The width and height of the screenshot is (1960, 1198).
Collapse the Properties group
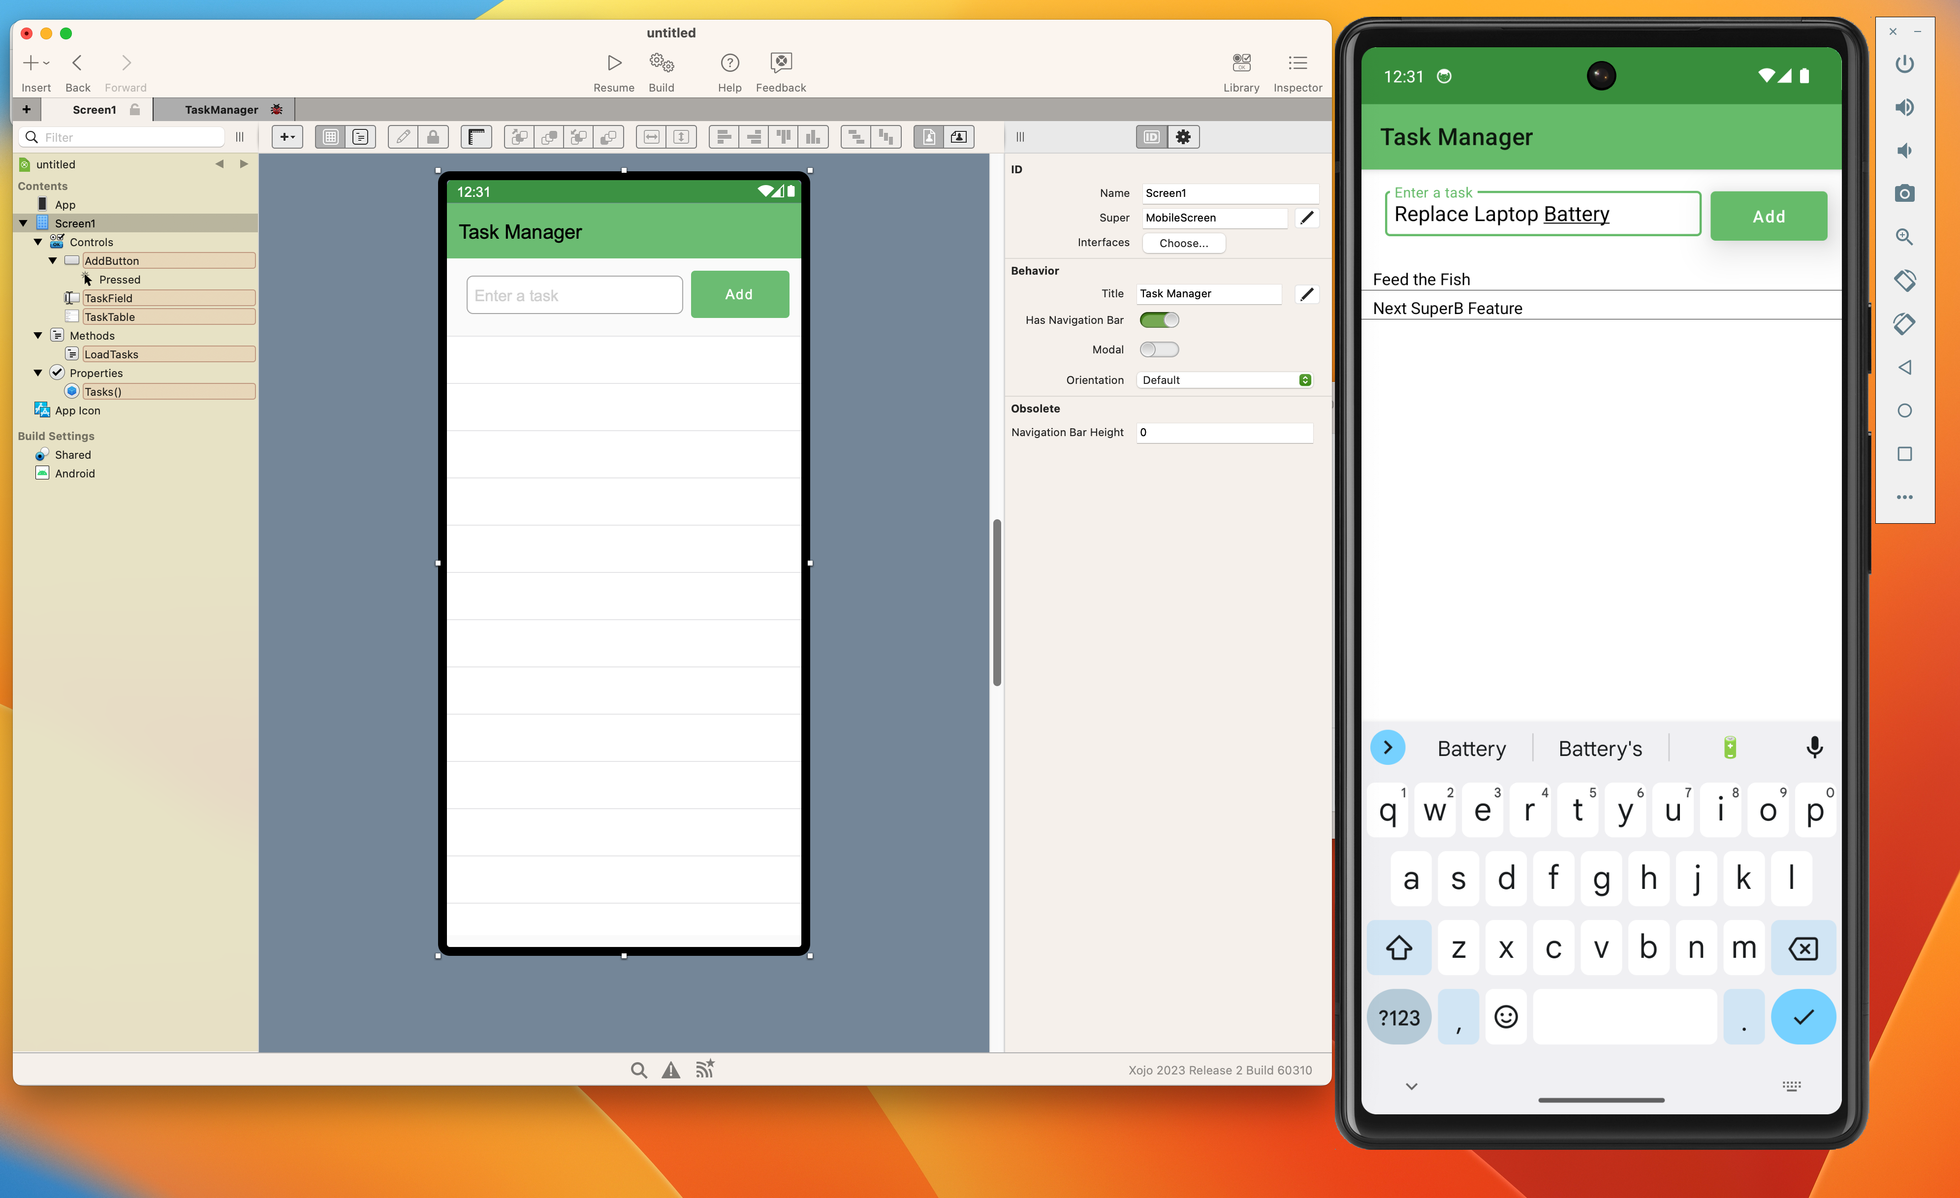coord(37,373)
